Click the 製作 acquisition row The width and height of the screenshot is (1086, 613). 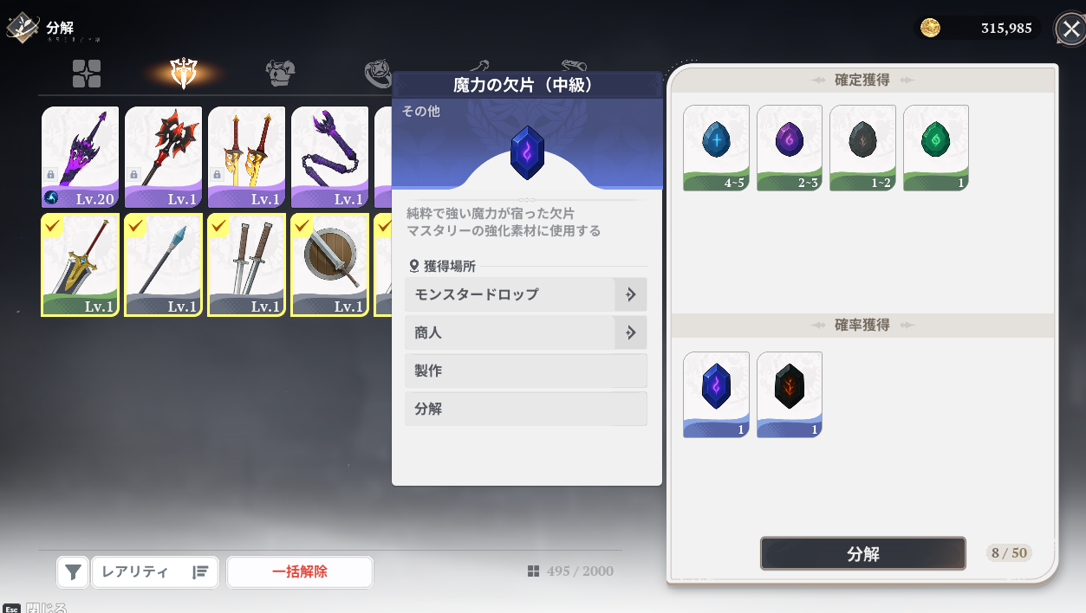[526, 371]
